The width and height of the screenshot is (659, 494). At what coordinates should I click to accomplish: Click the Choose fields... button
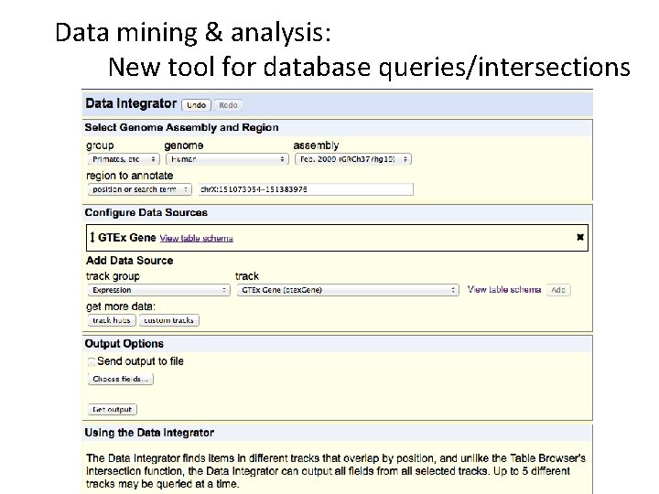[x=121, y=379]
